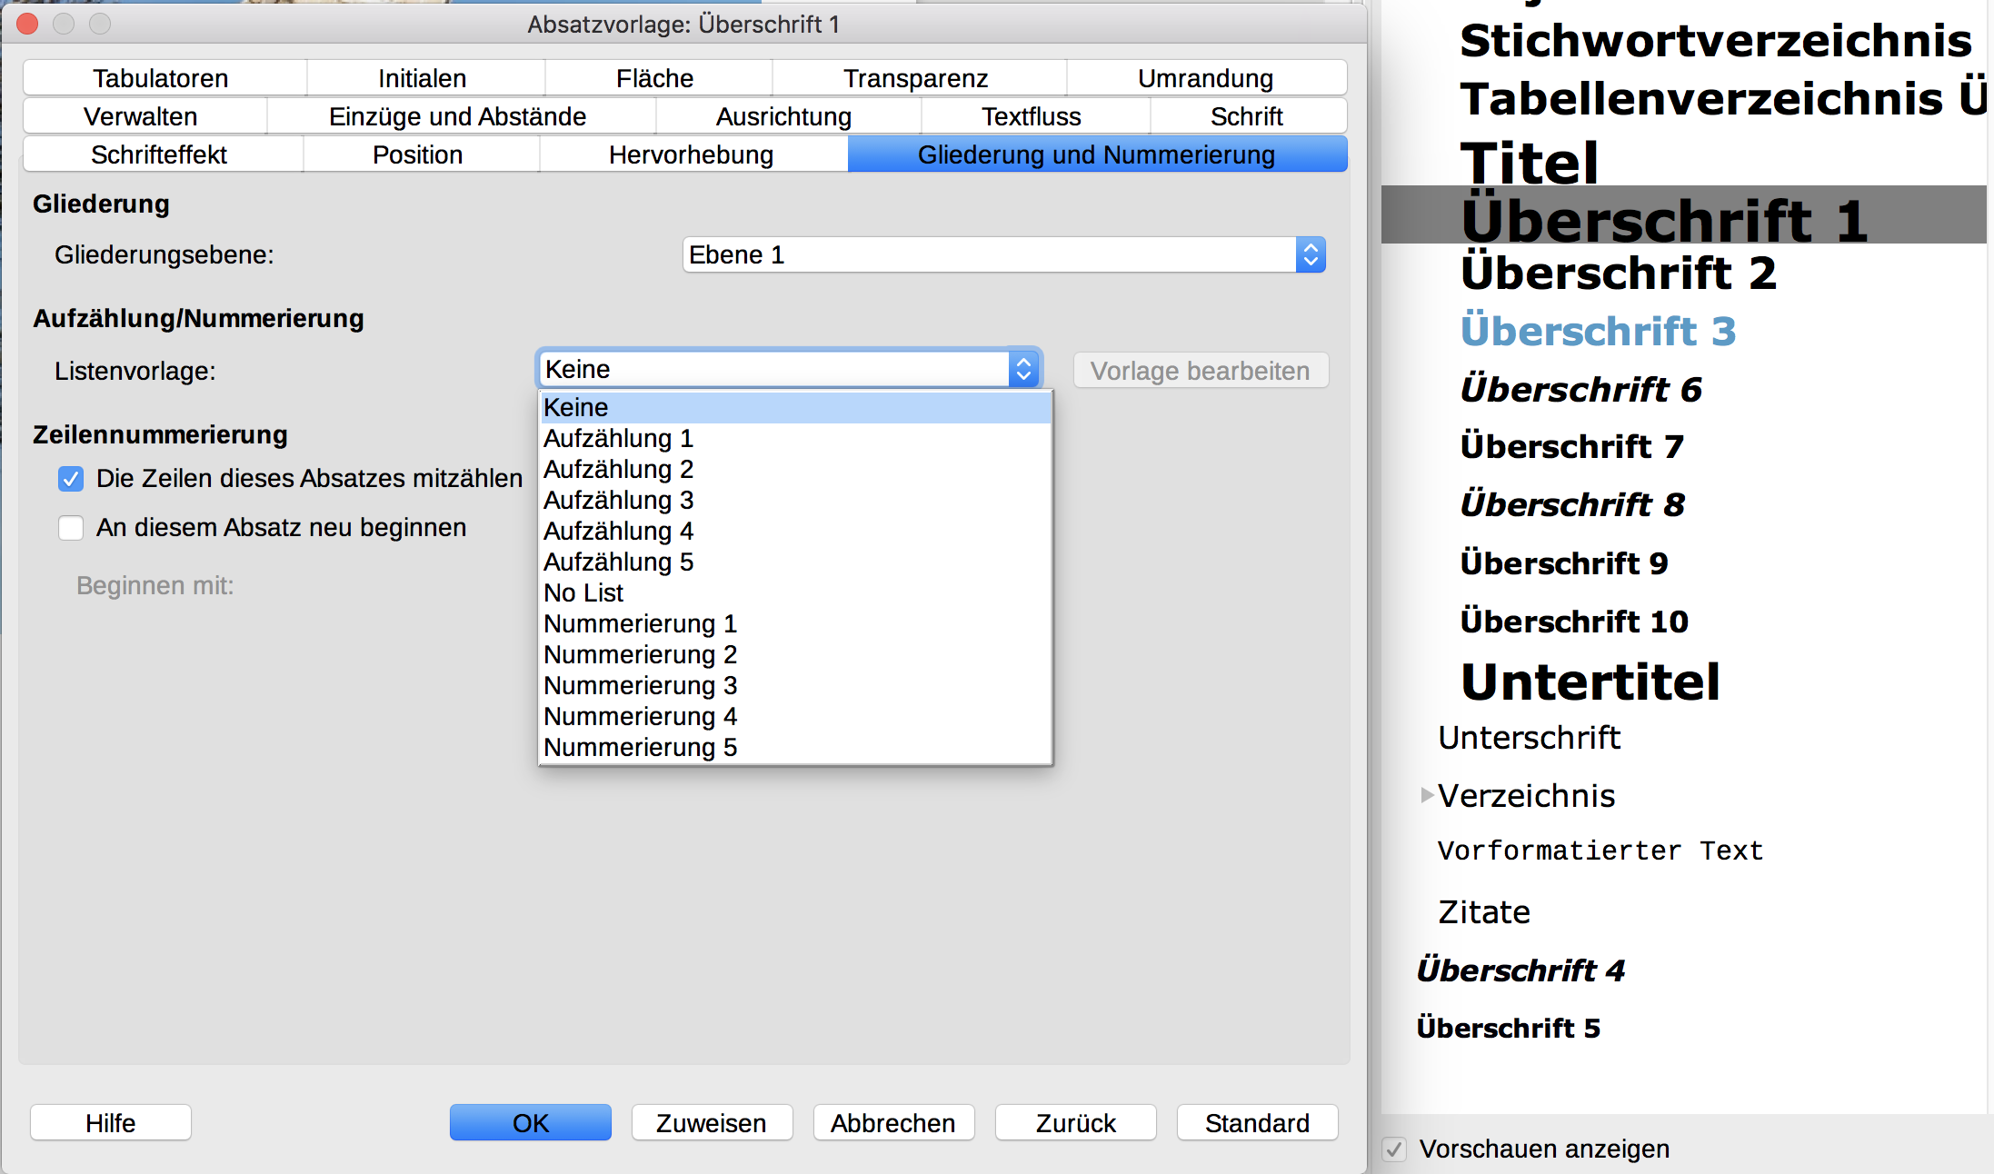Viewport: 1994px width, 1174px height.
Task: Select 'Überschrift 3' style in sidebar
Action: click(x=1598, y=331)
